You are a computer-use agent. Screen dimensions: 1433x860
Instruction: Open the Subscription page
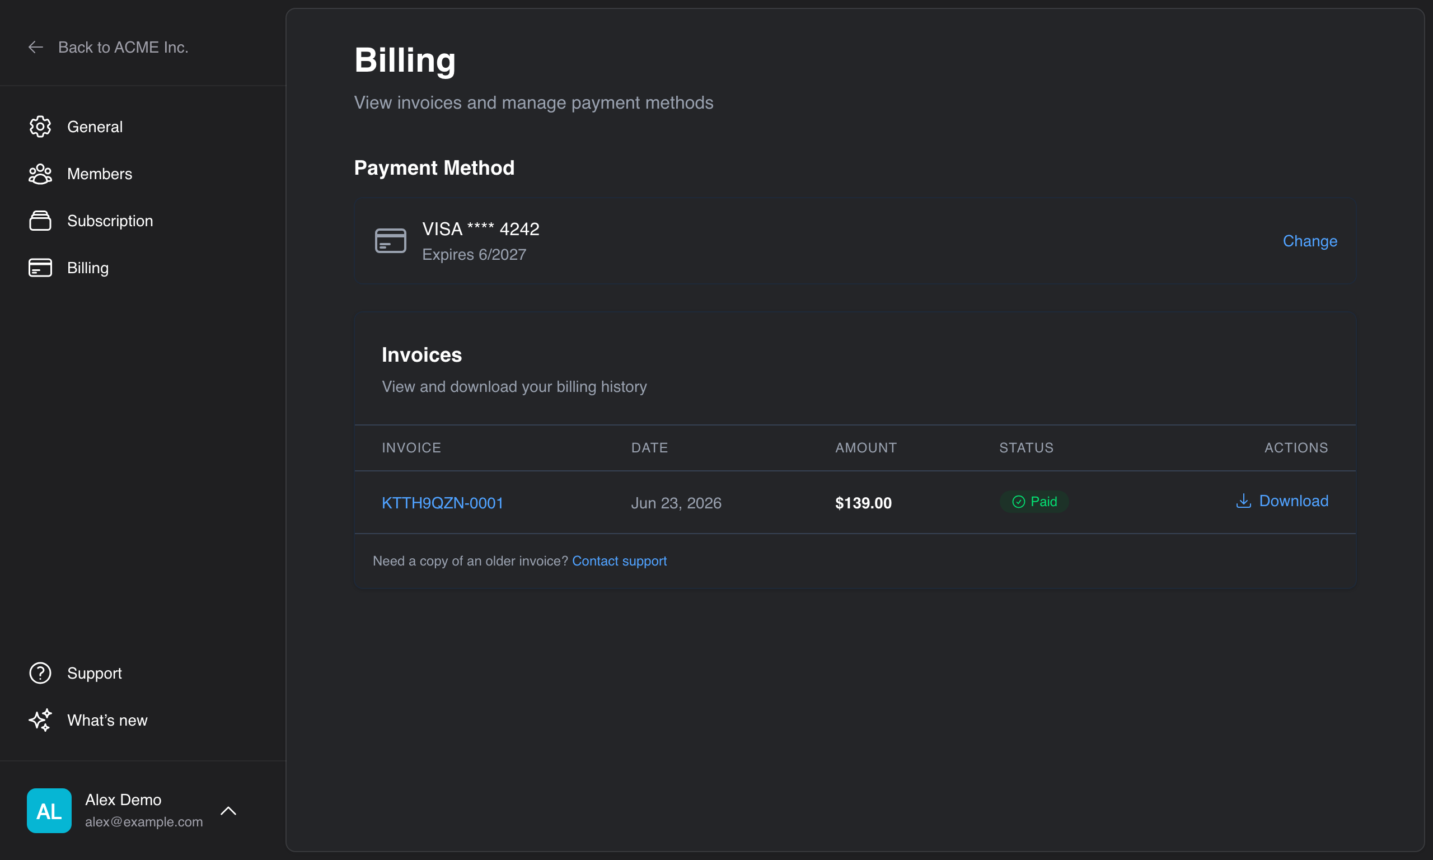110,221
